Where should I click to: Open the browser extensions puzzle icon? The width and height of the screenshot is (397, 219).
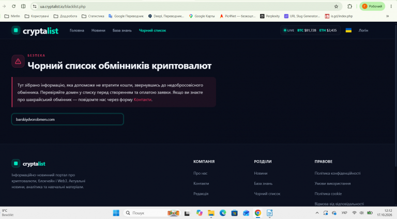click(349, 6)
